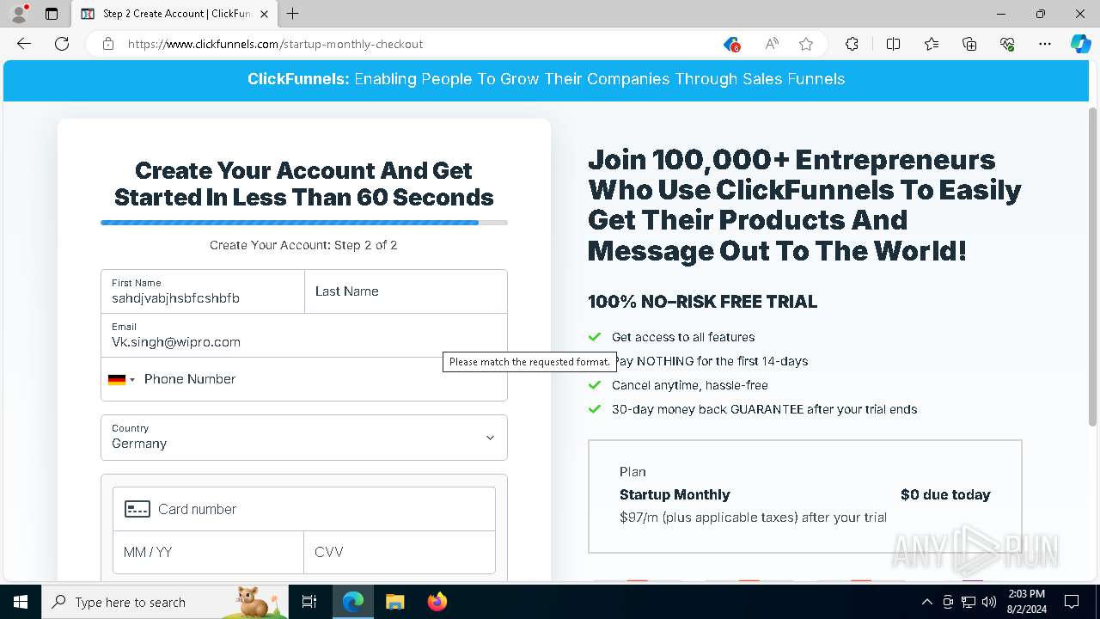This screenshot has height=619, width=1100.
Task: Click the '$0 due today' text
Action: point(945,494)
